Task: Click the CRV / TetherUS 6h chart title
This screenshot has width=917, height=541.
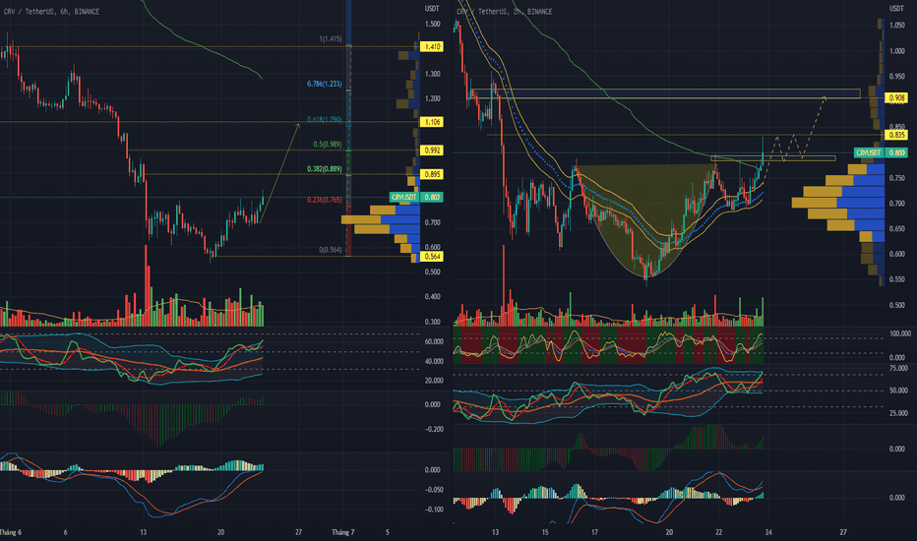Action: (51, 11)
